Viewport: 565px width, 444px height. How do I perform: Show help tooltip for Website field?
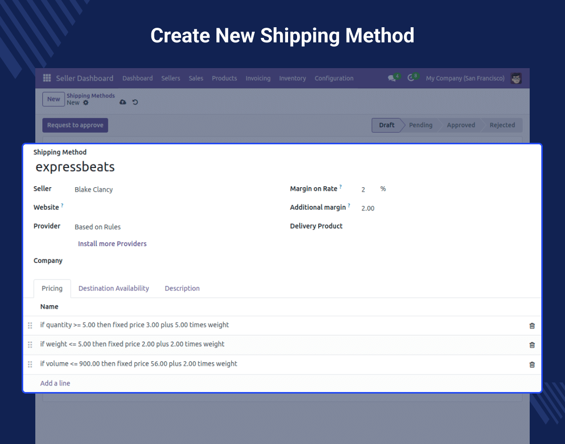62,205
